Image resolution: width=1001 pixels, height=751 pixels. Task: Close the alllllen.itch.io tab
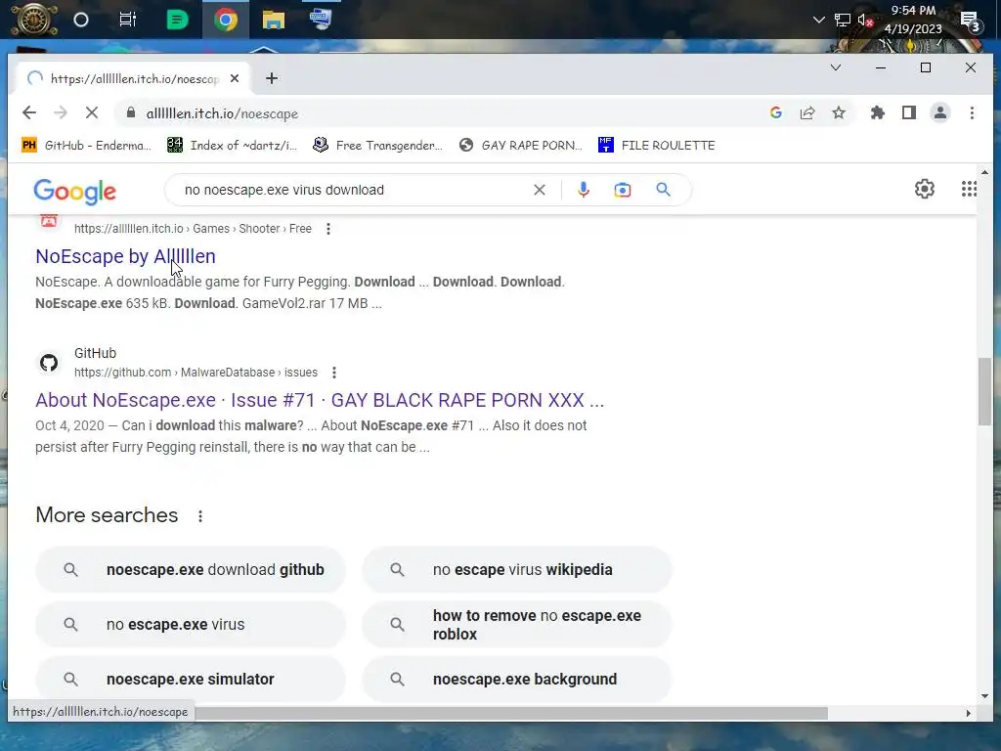click(235, 78)
